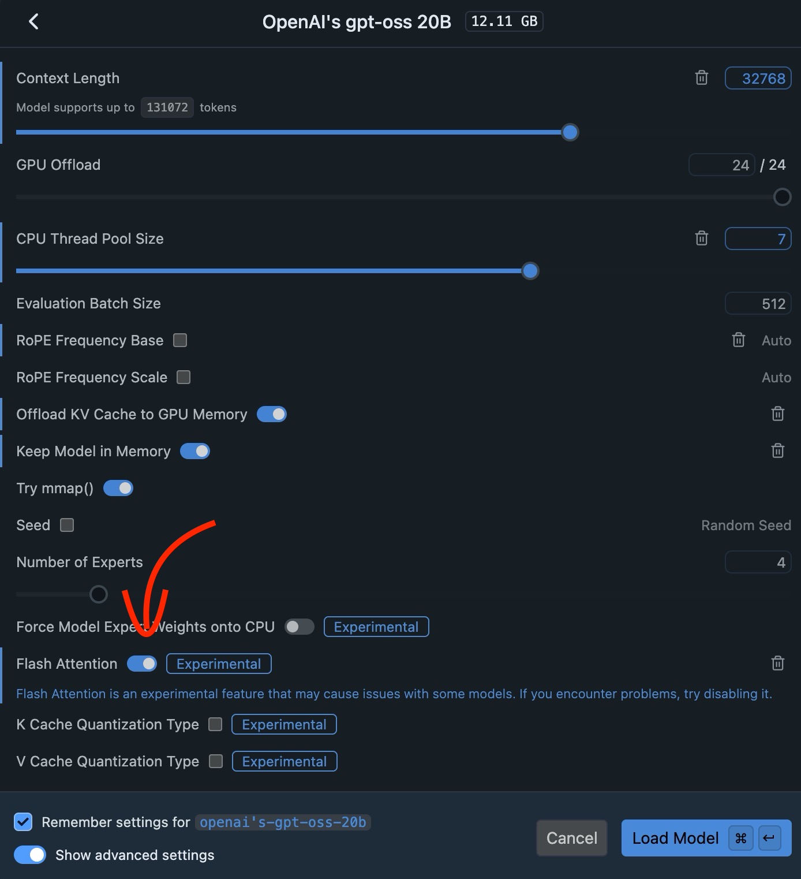Go back using the left chevron arrow
Image resolution: width=801 pixels, height=879 pixels.
33,22
